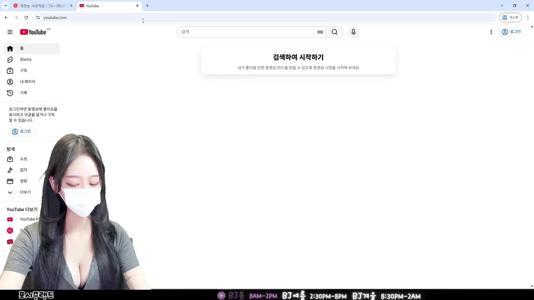Close the 재밌는 사과게임 tab
The width and height of the screenshot is (534, 300).
[x=71, y=6]
